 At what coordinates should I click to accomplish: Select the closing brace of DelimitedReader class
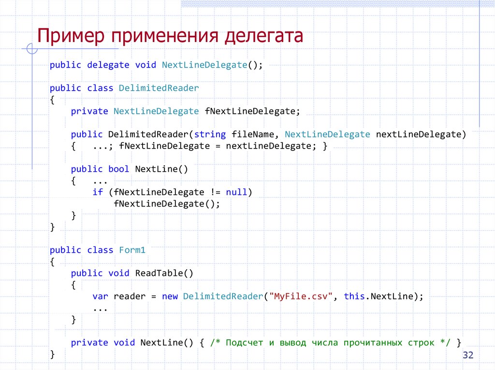(52, 227)
